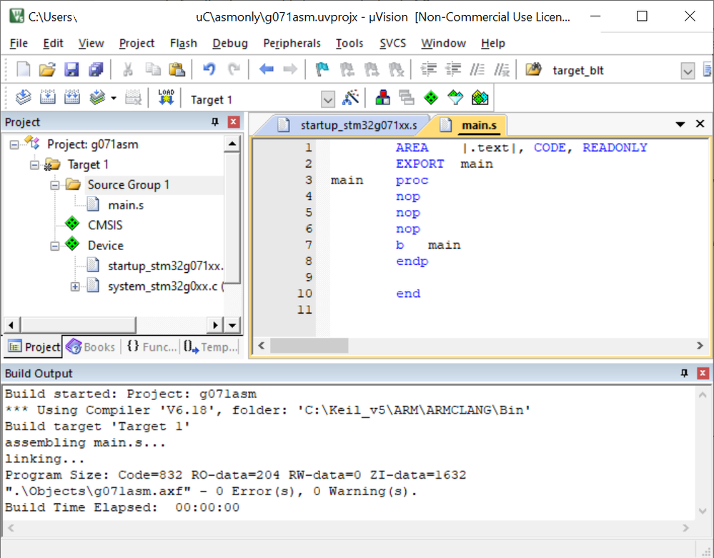This screenshot has height=558, width=714.
Task: Close the Project panel
Action: [234, 122]
